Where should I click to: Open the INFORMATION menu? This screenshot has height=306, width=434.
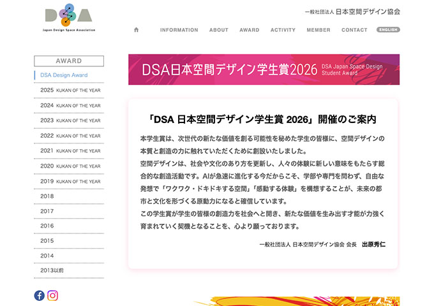(x=179, y=30)
